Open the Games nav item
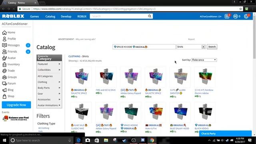Viewport: 256px width, 144px height. click(34, 16)
